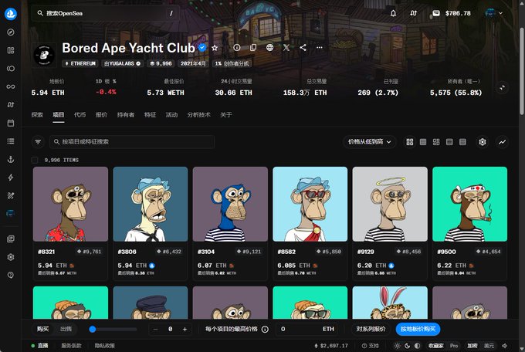Switch to light theme sun icon
The height and width of the screenshot is (352, 525).
point(397,346)
